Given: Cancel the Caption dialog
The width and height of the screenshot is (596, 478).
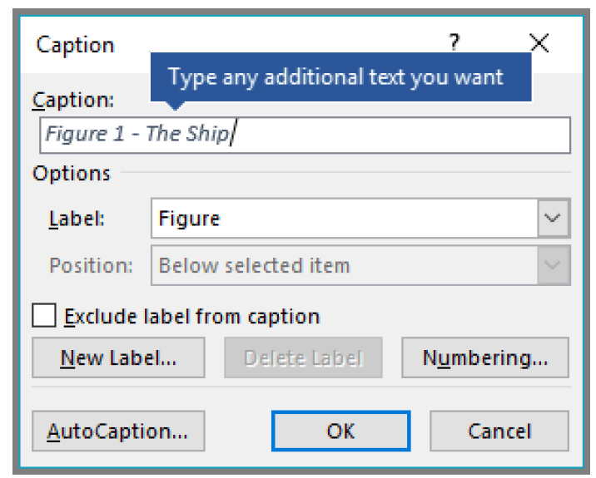Looking at the screenshot, I should click(x=499, y=431).
